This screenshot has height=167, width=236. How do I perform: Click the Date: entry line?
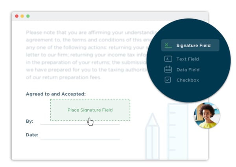tap(80, 138)
